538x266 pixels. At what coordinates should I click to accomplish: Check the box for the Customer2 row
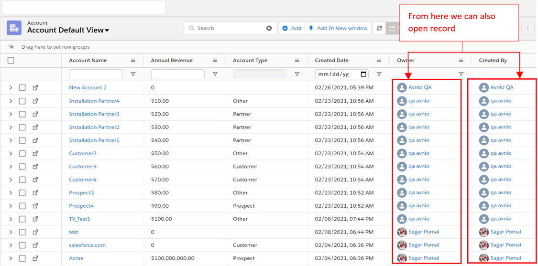(x=22, y=154)
